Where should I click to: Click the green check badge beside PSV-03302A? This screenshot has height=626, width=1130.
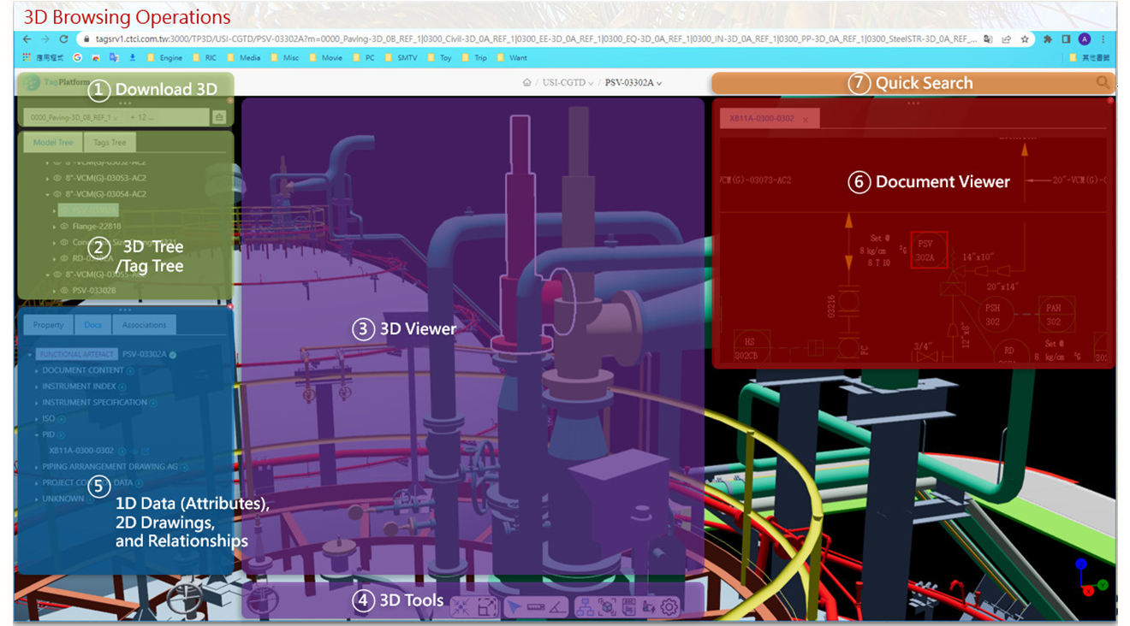coord(173,355)
